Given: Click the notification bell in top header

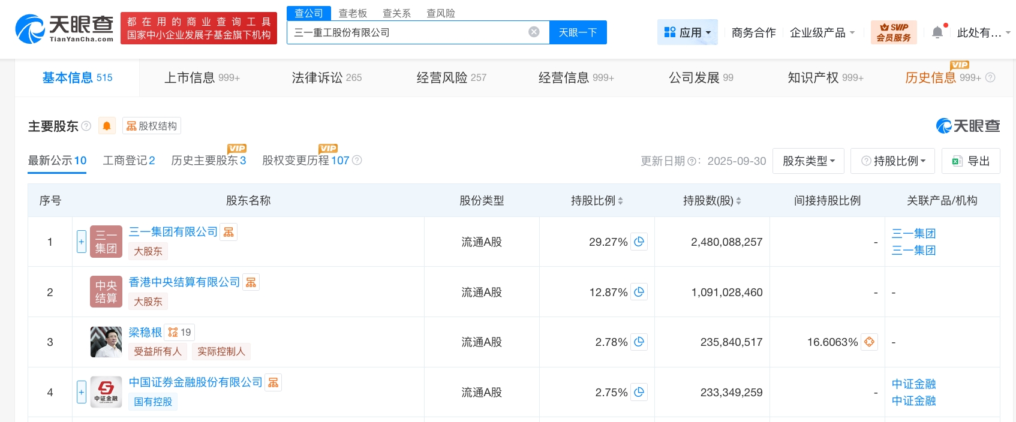Looking at the screenshot, I should [937, 32].
